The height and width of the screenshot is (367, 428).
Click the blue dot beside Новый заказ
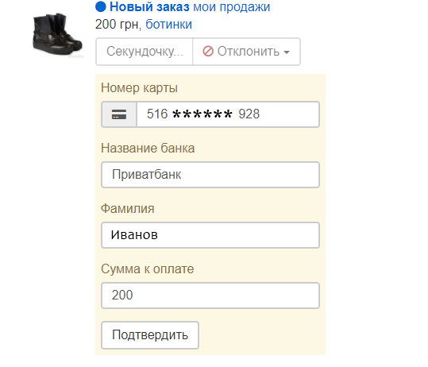click(100, 7)
